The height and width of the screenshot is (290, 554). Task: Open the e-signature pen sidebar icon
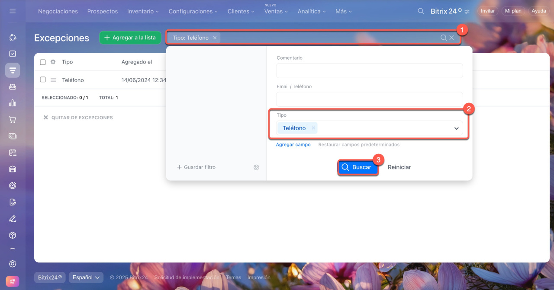click(x=13, y=218)
